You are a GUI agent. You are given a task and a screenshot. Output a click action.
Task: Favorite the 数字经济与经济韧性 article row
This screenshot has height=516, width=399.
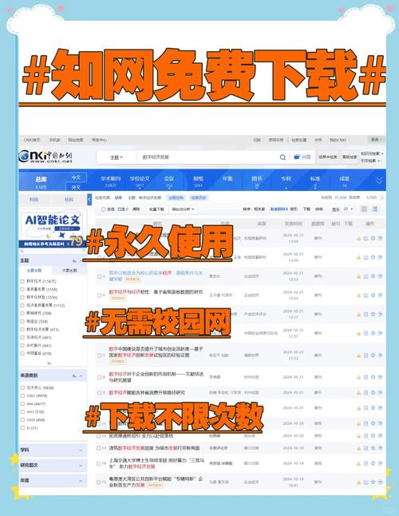[373, 296]
